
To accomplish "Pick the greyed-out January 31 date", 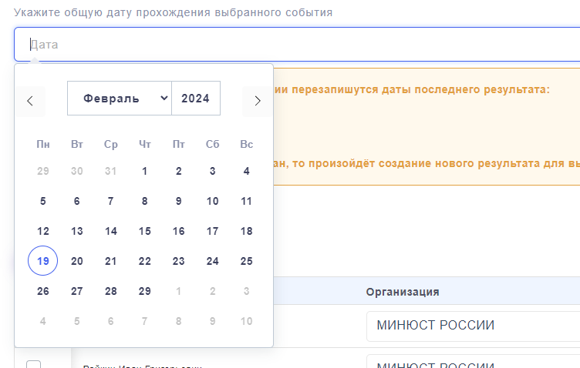I will pos(111,172).
